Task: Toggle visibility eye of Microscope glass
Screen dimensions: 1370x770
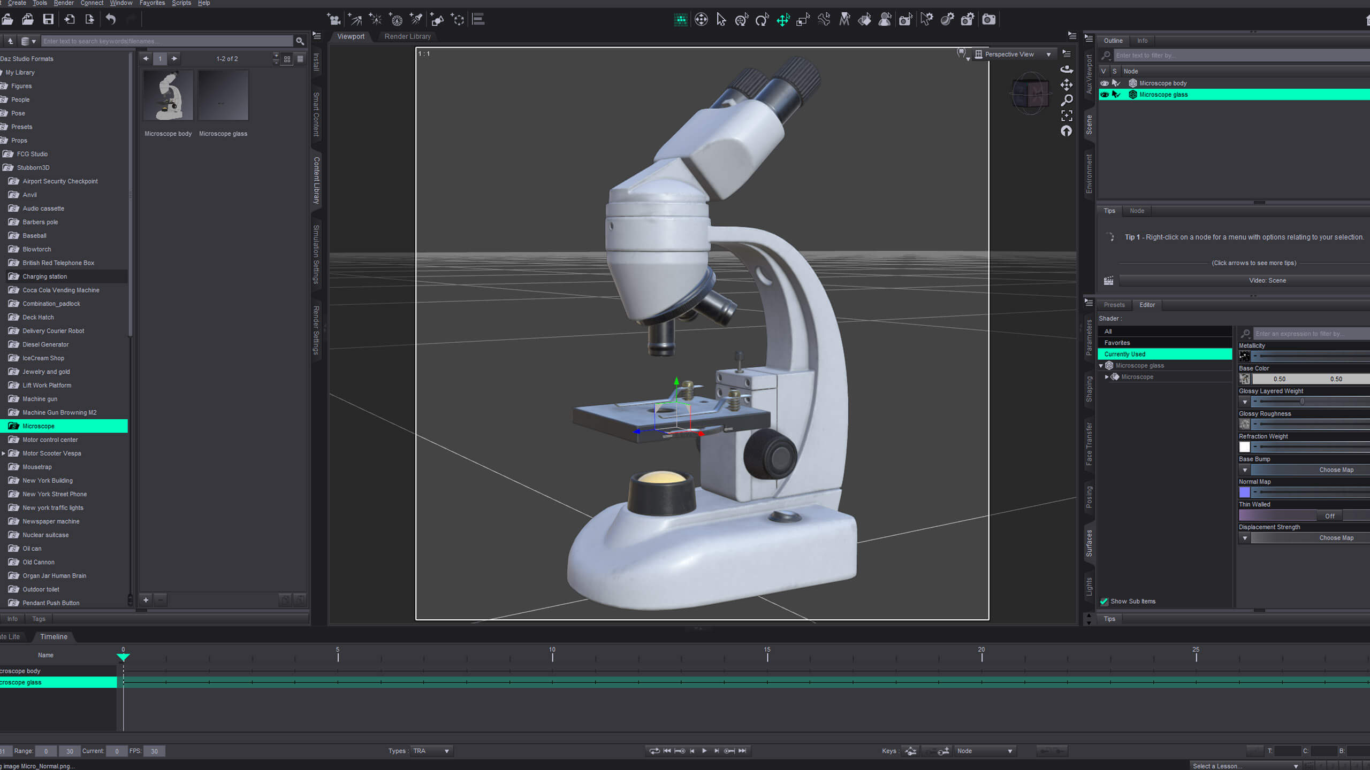Action: (1104, 95)
